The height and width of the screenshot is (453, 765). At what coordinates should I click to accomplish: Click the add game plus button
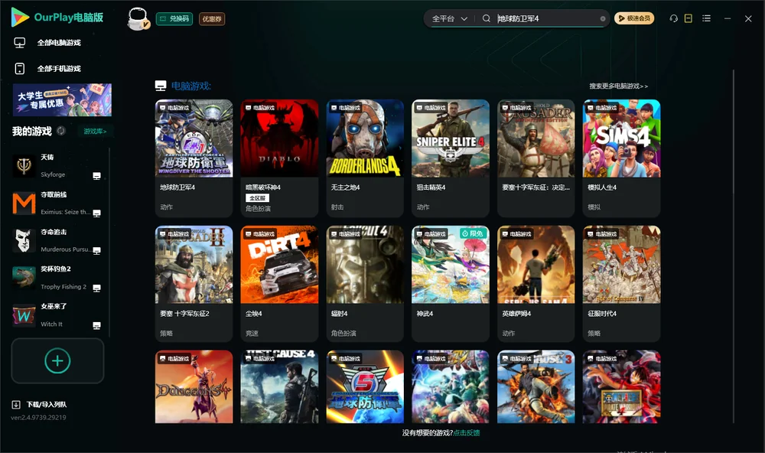[57, 360]
